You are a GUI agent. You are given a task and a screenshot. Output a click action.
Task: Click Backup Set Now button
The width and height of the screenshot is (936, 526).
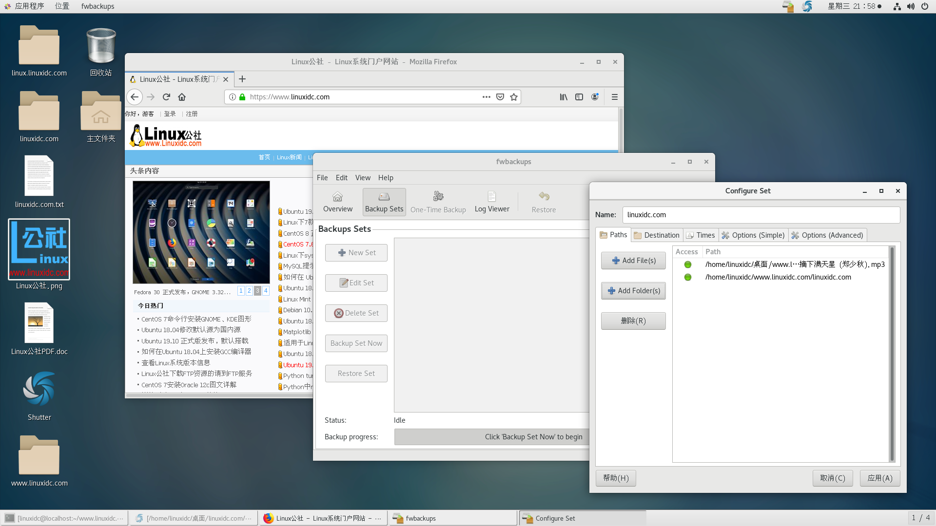point(356,343)
